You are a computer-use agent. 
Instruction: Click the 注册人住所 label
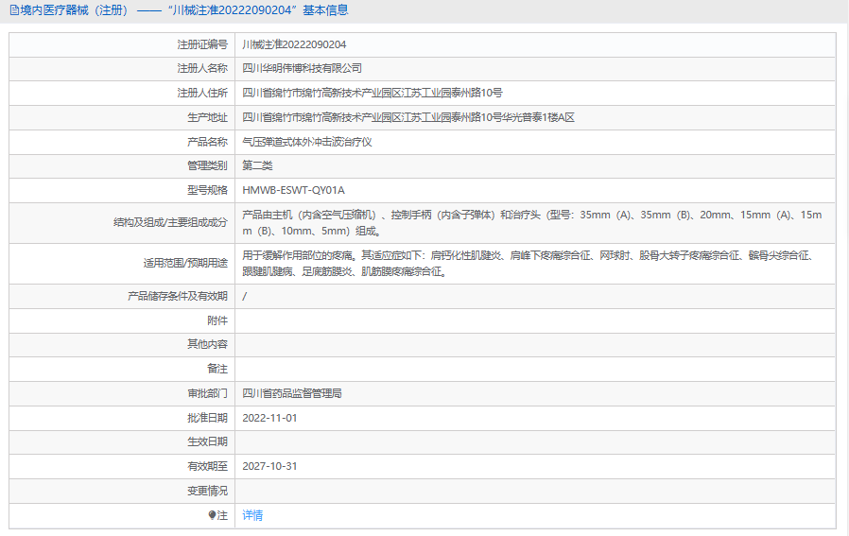pos(202,93)
